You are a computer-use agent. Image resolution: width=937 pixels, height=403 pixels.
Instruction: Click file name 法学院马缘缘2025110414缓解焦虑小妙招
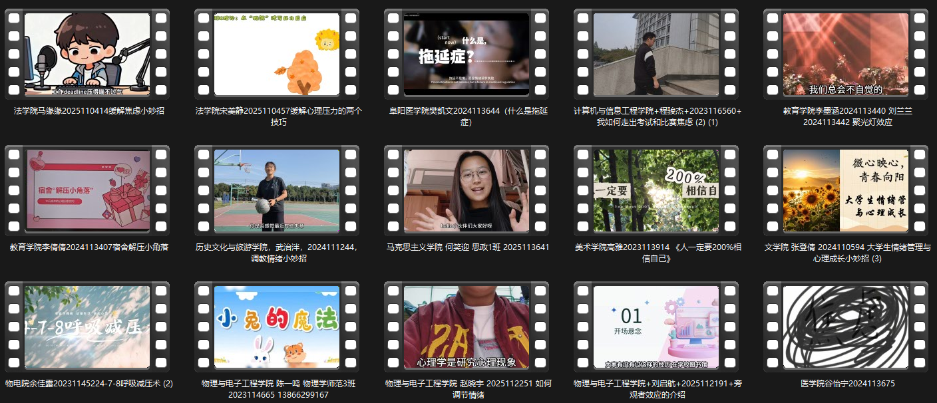[x=89, y=111]
